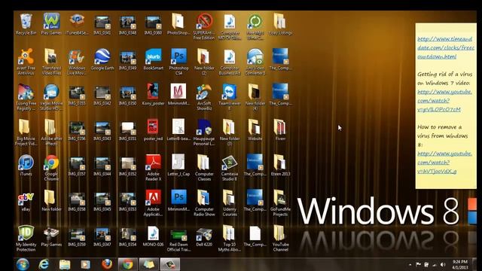Open Big Movie Project Vid... folder
Screen dimensions: 482x271
coord(26,132)
